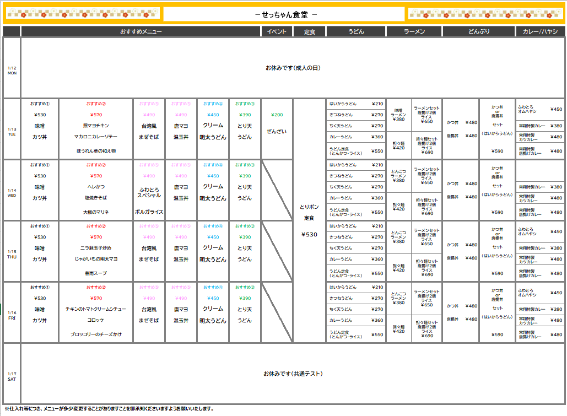This screenshot has width=567, height=416.
Task: Click the とりポン定食 ¥530 cell
Action: click(x=309, y=220)
